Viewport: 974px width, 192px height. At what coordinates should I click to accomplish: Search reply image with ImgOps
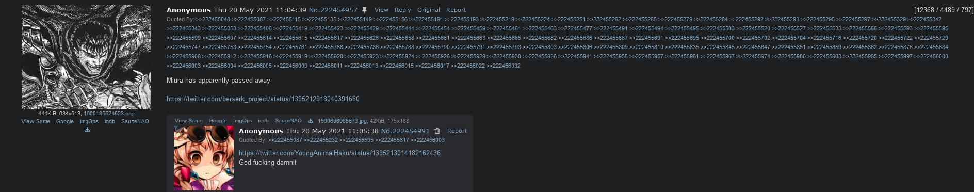point(242,121)
